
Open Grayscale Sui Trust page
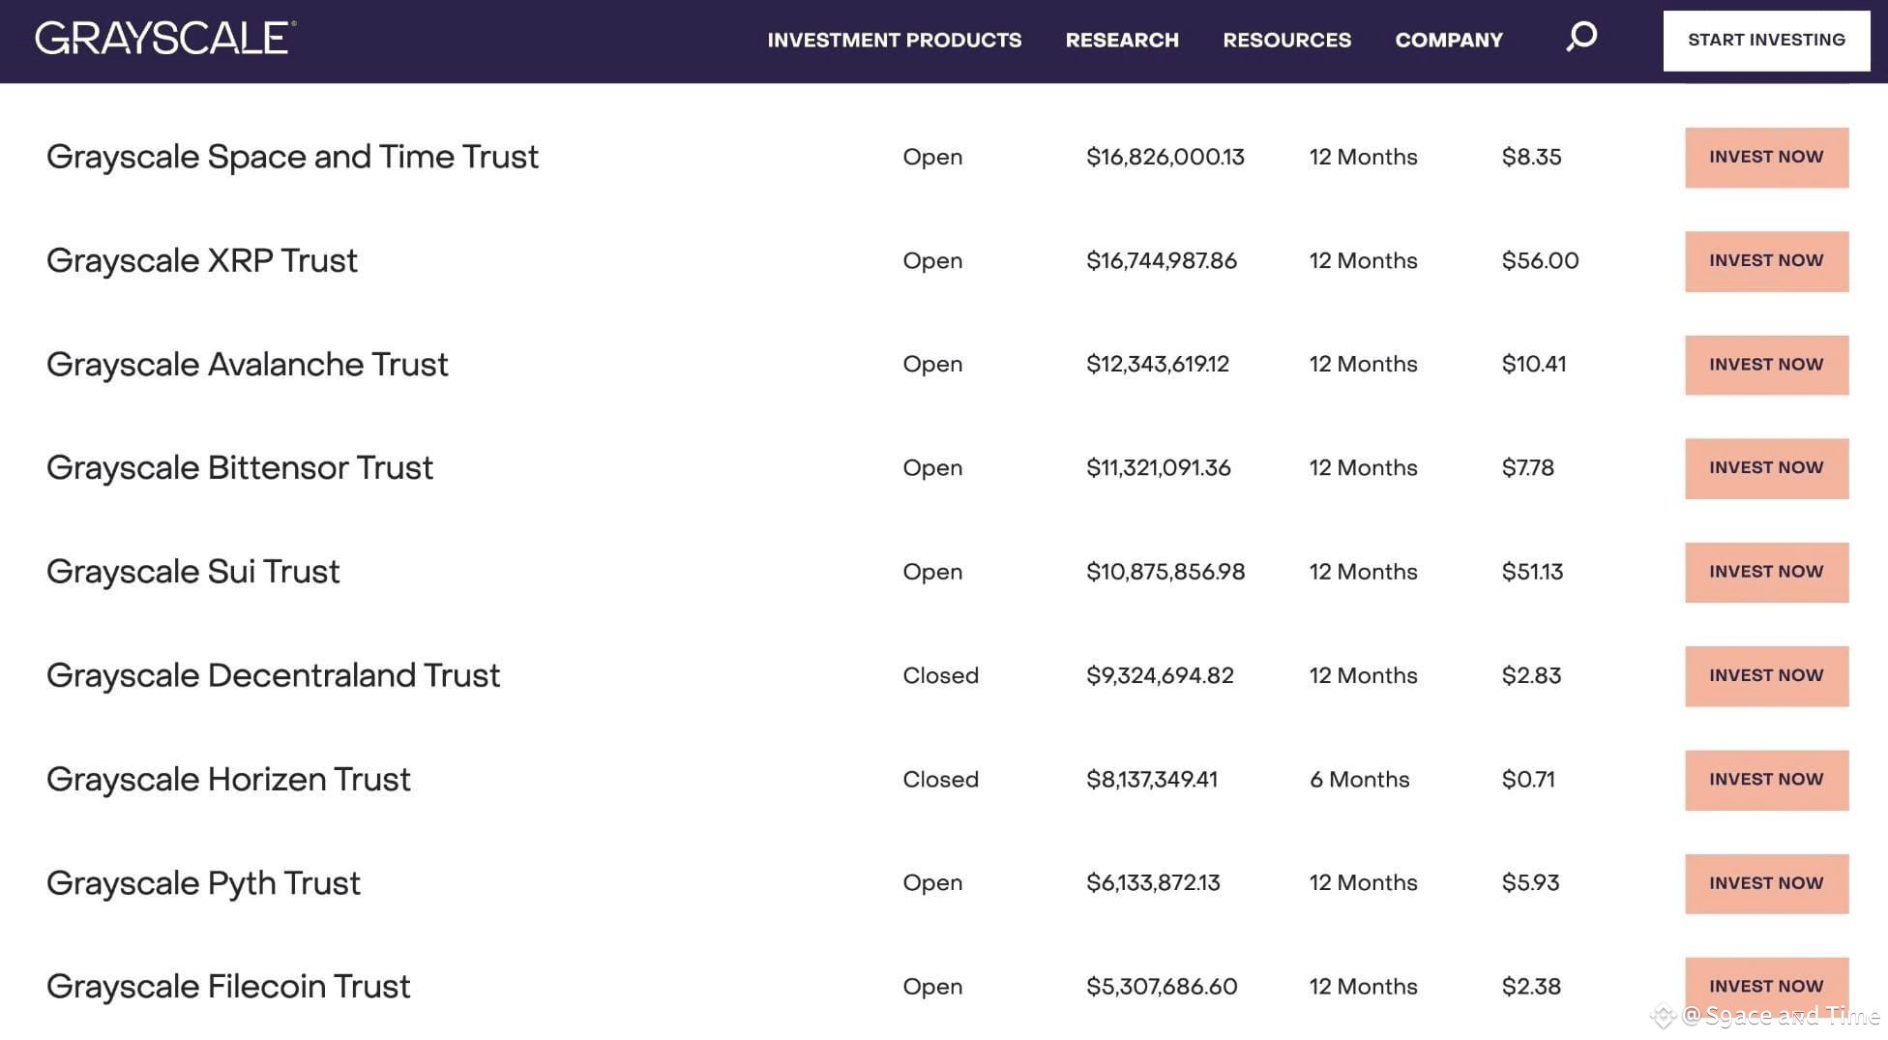[193, 572]
